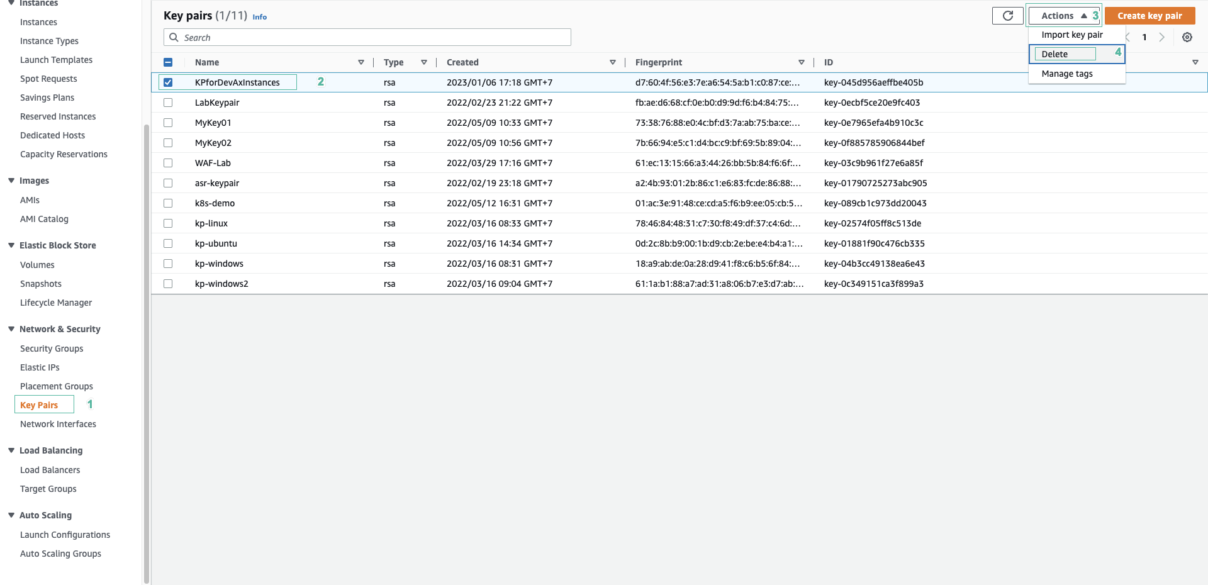Image resolution: width=1208 pixels, height=585 pixels.
Task: Select page number 1
Action: (1144, 37)
